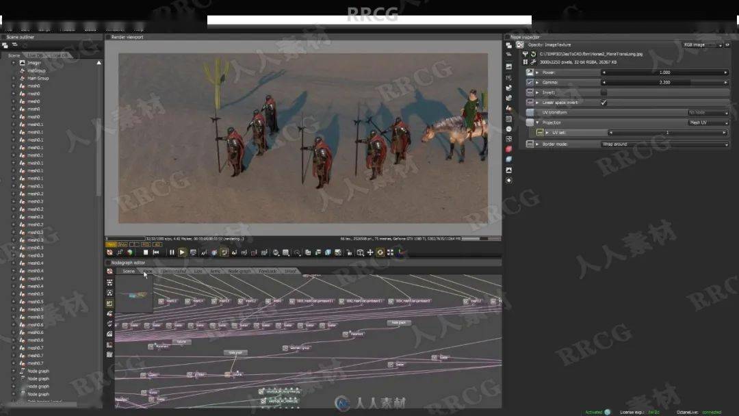The image size is (739, 416).
Task: Increase Power with the right arrow
Action: (726, 73)
